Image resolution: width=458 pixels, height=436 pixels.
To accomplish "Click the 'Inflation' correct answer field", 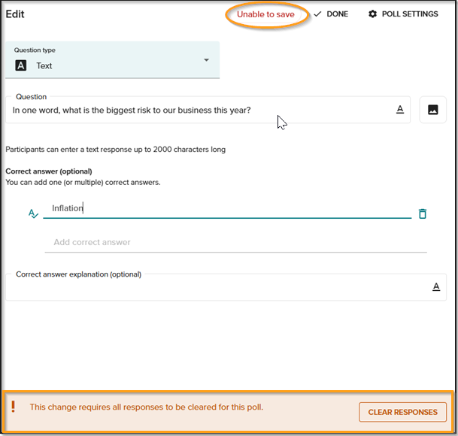I will [227, 208].
